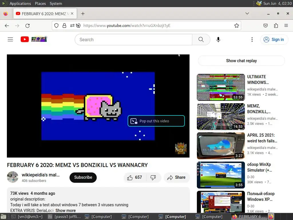Select the FEBRUARY 6 2020: MEMZ browser tab
The height and width of the screenshot is (220, 293).
pos(45,14)
